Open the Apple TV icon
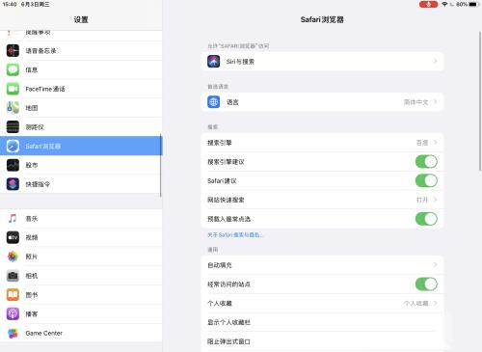The height and width of the screenshot is (352, 482). [x=13, y=237]
